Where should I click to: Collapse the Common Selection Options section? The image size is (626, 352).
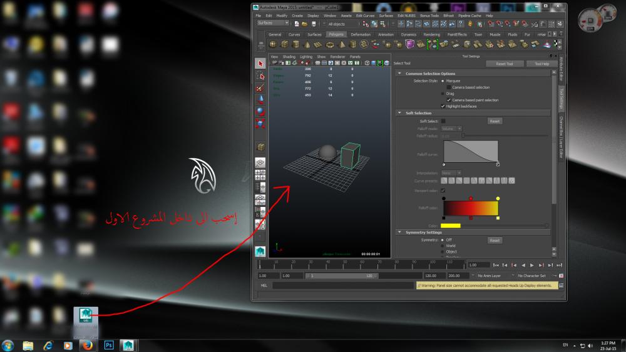click(399, 74)
